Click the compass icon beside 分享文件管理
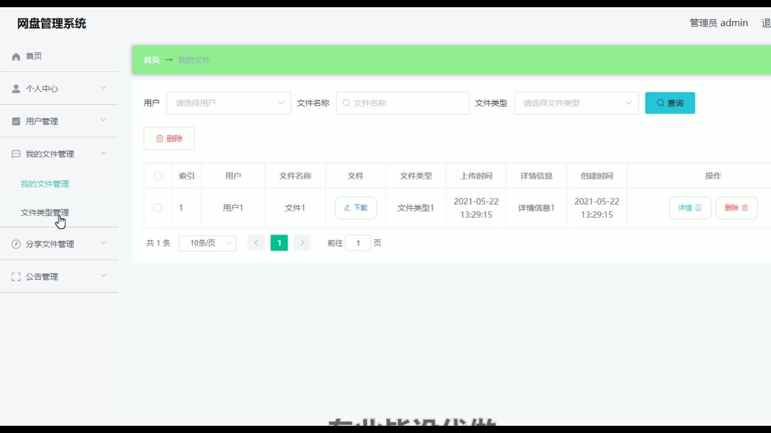The image size is (771, 433). pyautogui.click(x=16, y=244)
